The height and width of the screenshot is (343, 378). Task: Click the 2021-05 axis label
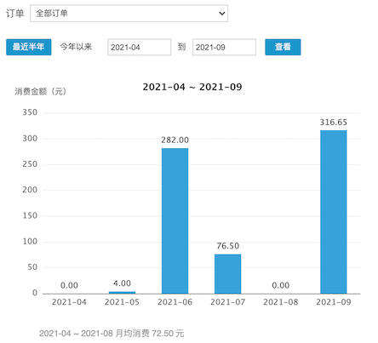tap(122, 302)
